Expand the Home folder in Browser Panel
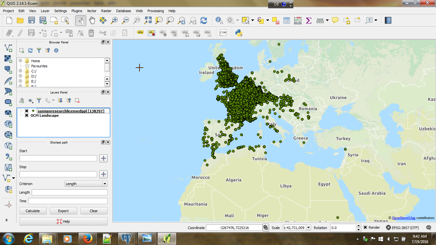 (20, 61)
